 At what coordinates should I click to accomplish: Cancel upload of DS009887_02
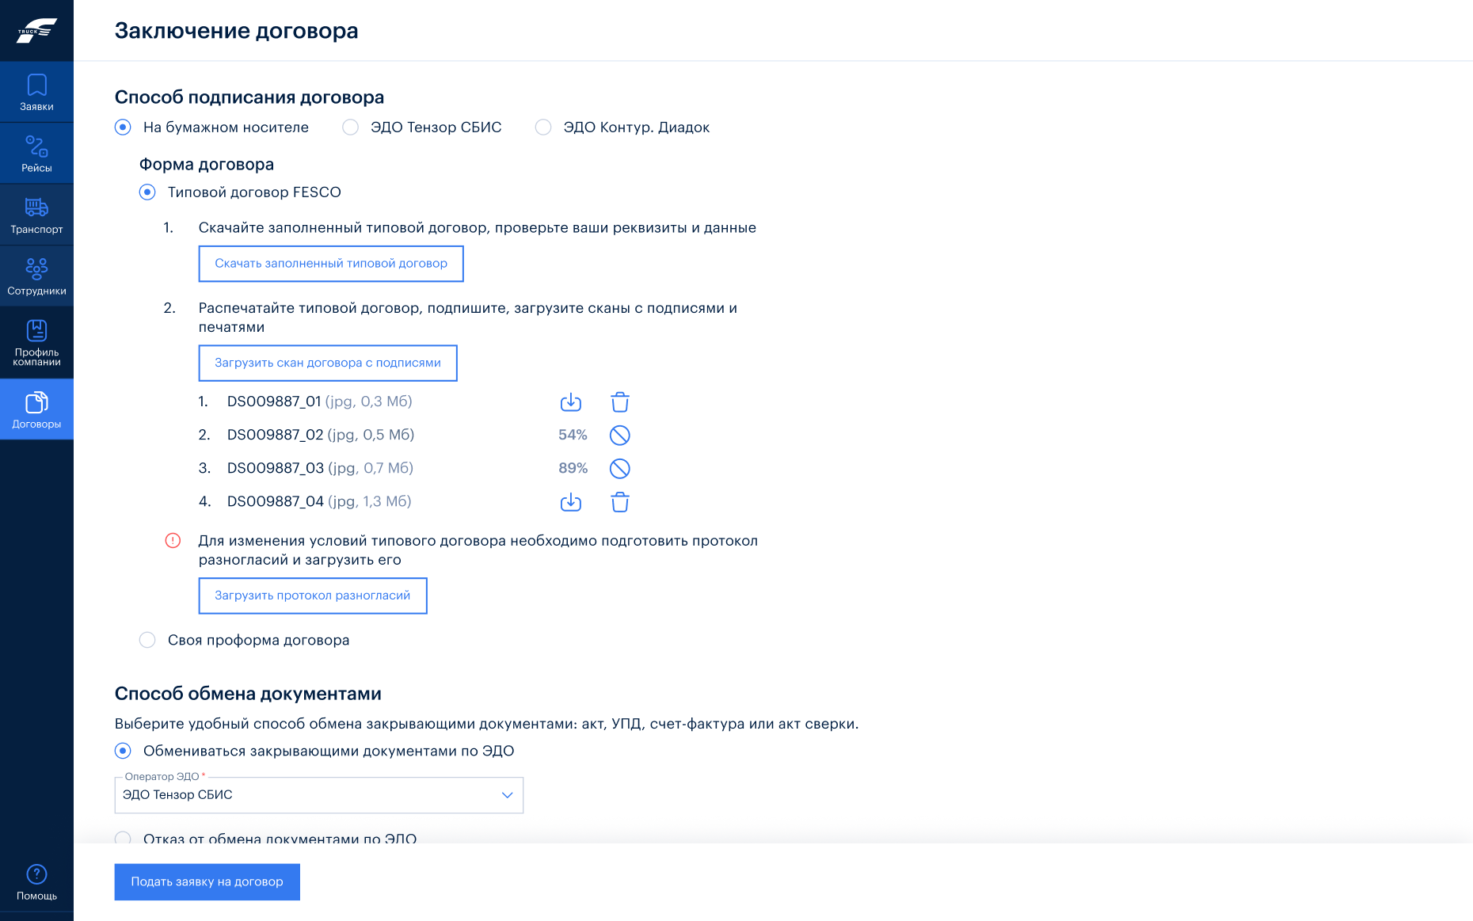pos(620,436)
